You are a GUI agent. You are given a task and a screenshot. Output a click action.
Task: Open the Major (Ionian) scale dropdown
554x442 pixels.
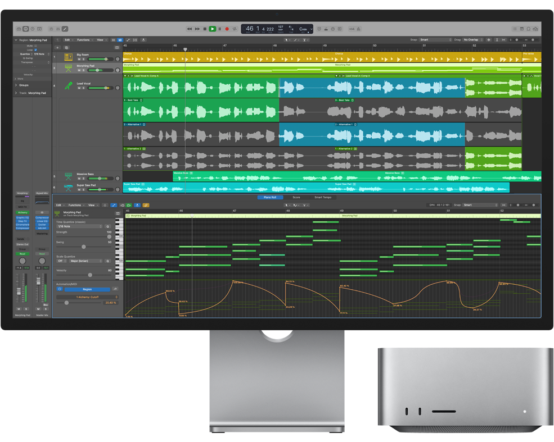pos(86,261)
